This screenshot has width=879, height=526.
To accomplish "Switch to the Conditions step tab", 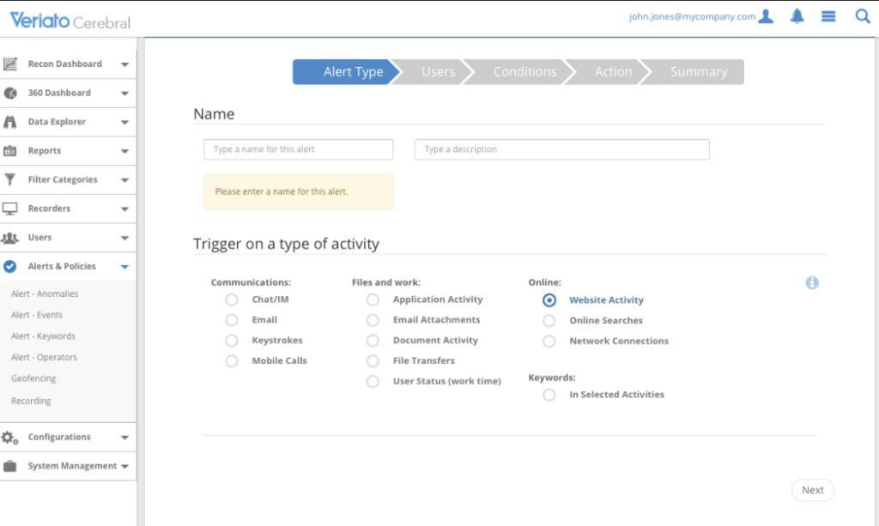I will tap(524, 71).
